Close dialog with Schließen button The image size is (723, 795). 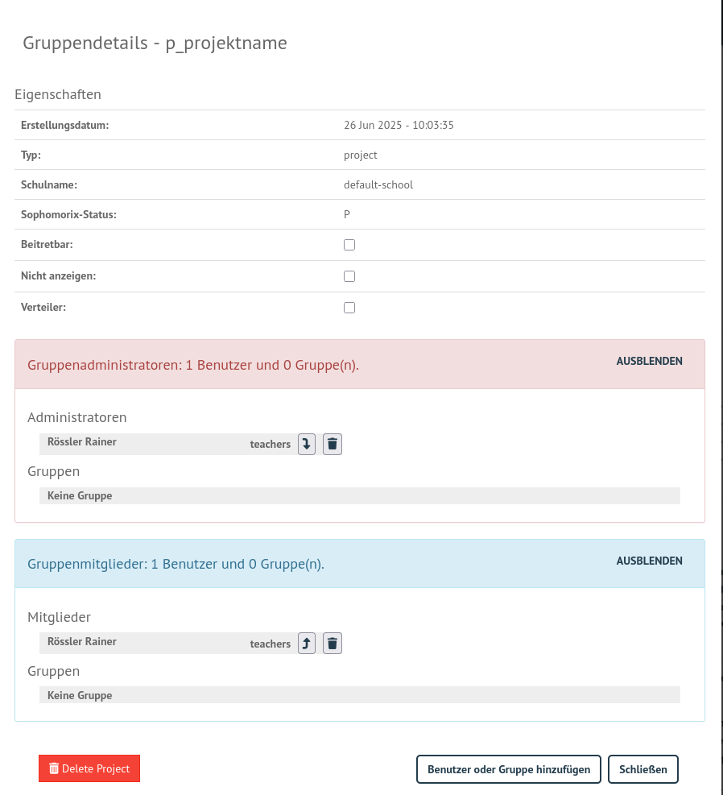pos(643,769)
